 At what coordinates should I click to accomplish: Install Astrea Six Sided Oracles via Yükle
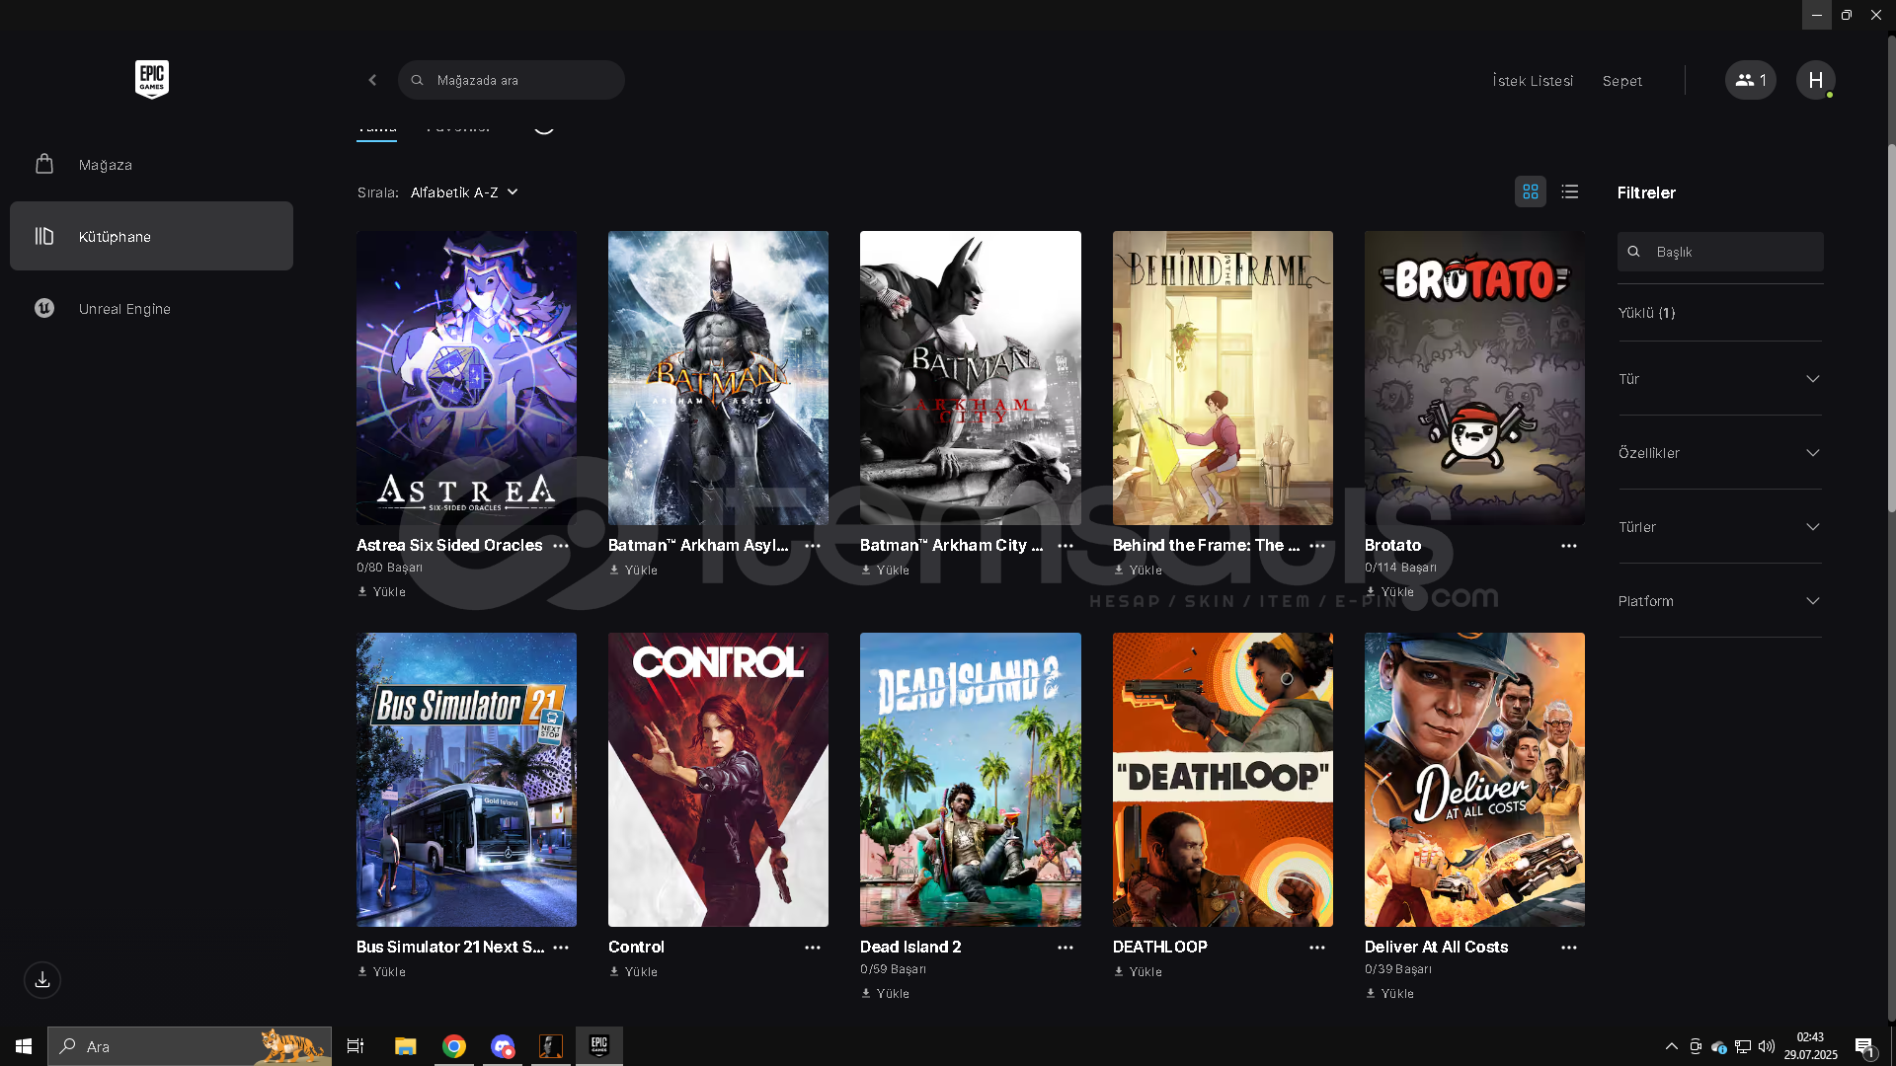[x=381, y=592]
